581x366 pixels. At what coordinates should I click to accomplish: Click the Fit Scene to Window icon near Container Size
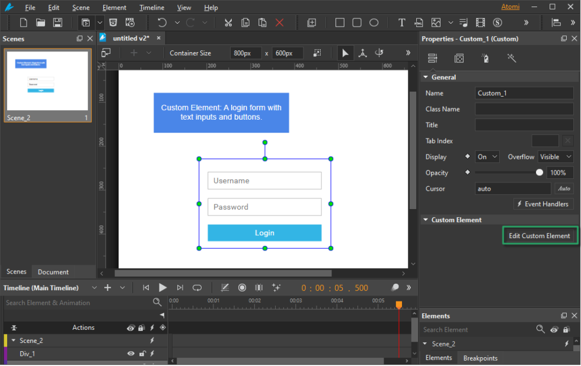317,53
